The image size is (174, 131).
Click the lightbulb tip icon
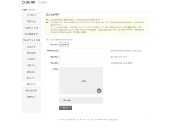click(x=47, y=21)
